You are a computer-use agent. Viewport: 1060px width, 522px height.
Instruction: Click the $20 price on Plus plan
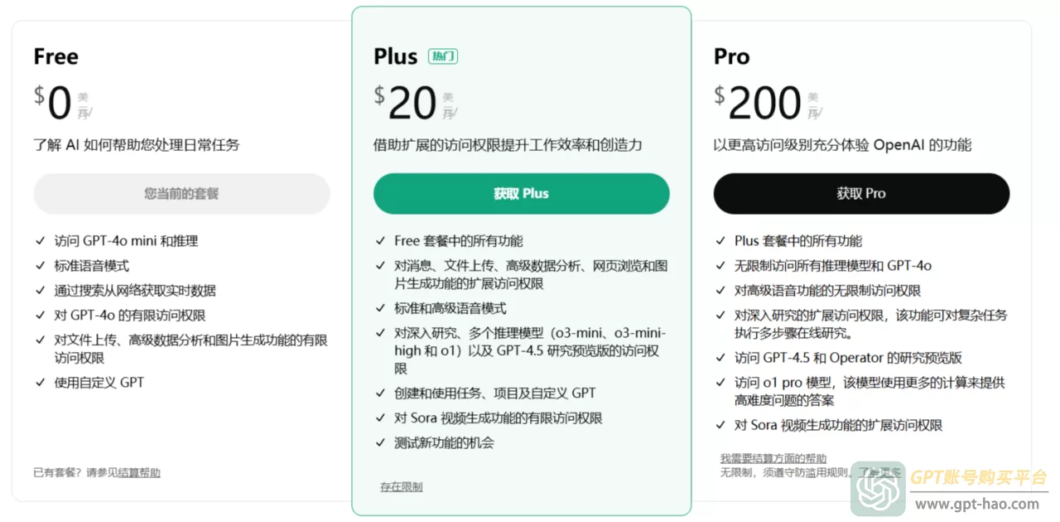click(x=405, y=104)
